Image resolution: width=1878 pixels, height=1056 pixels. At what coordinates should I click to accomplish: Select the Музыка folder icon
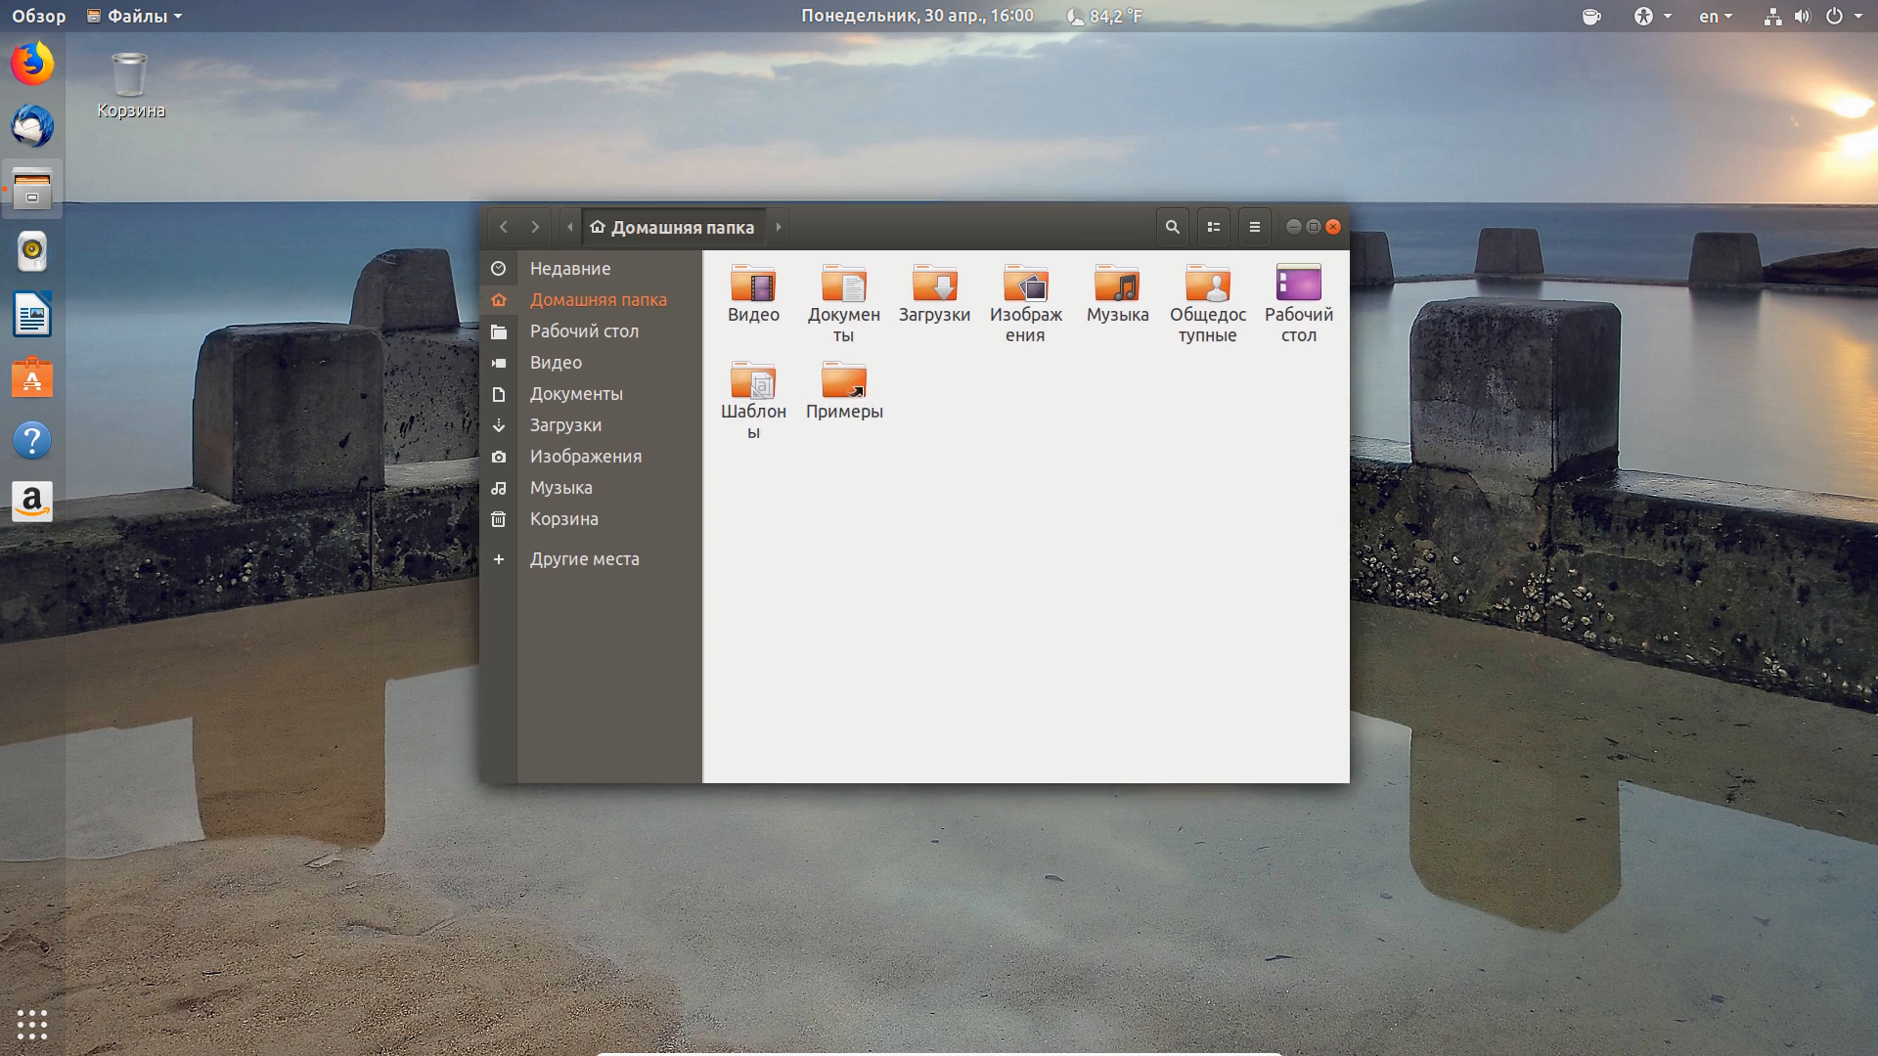[x=1117, y=284]
